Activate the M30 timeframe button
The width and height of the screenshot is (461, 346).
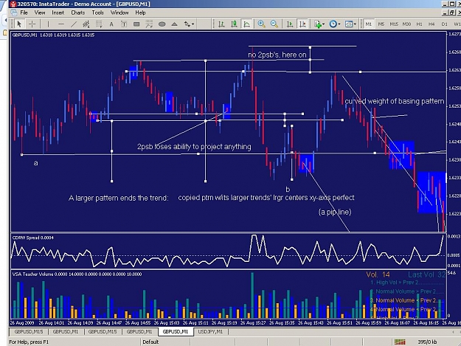(x=407, y=24)
